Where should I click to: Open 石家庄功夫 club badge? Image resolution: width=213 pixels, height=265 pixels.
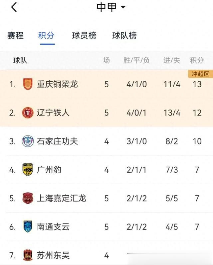(x=28, y=141)
